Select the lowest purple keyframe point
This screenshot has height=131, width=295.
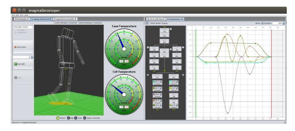228,113
